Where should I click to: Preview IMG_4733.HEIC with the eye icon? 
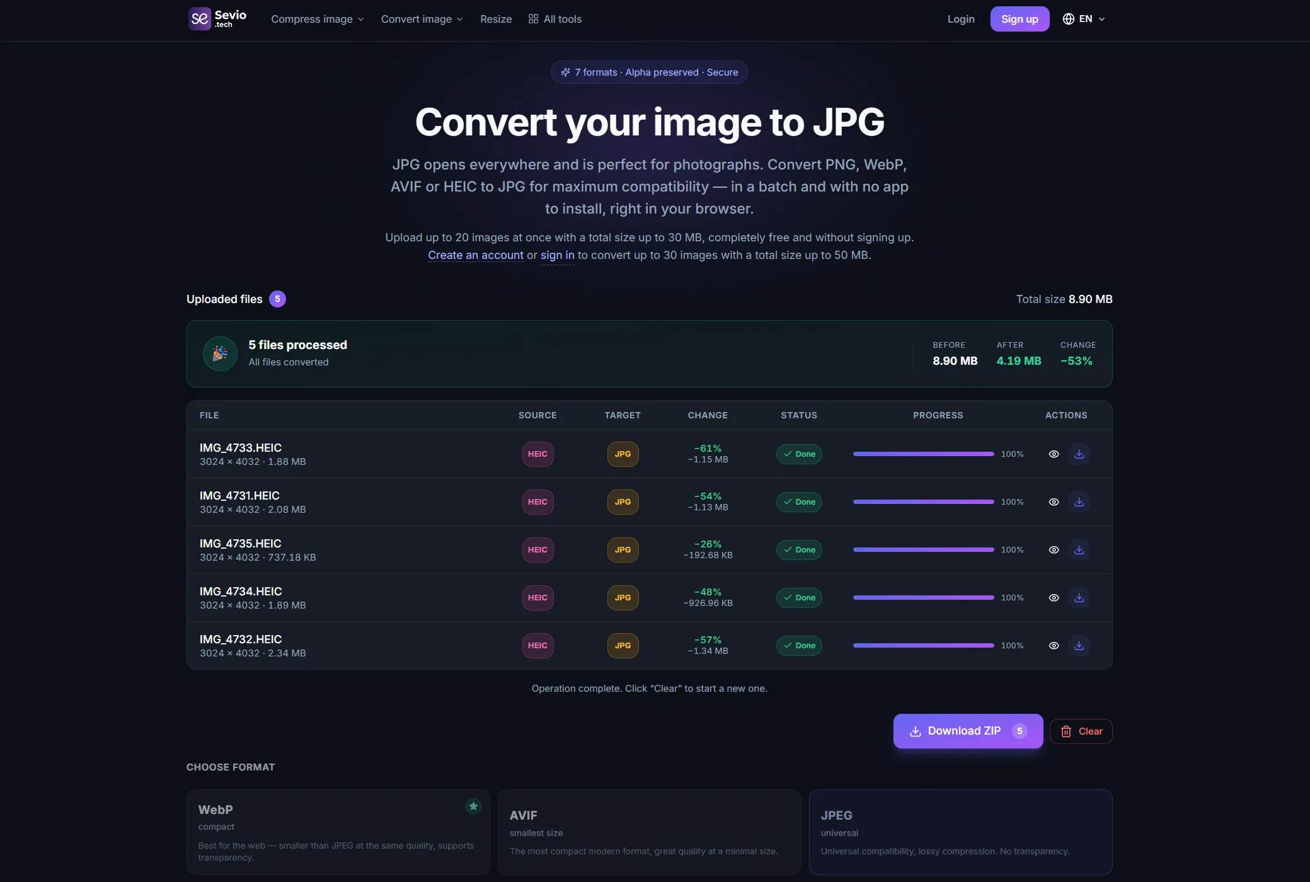click(x=1054, y=454)
